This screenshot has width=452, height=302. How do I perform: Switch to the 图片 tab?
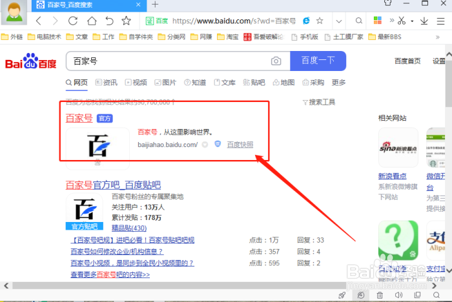tap(165, 83)
